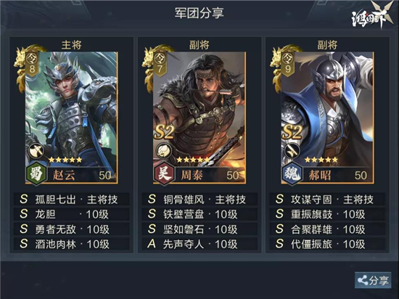Select the 铁壁营盘 skill row

199,214
